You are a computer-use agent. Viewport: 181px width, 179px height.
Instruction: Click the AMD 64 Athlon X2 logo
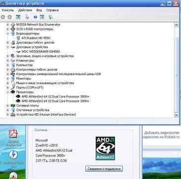(105, 148)
